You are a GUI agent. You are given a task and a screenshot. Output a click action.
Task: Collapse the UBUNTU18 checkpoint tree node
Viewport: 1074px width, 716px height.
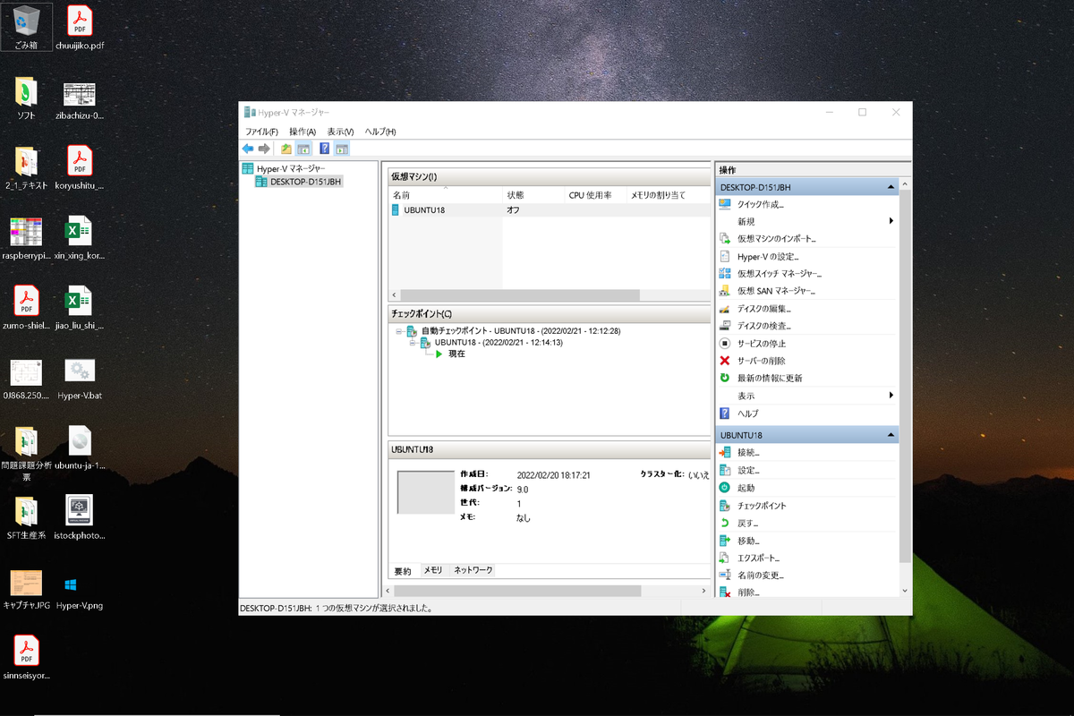[413, 343]
